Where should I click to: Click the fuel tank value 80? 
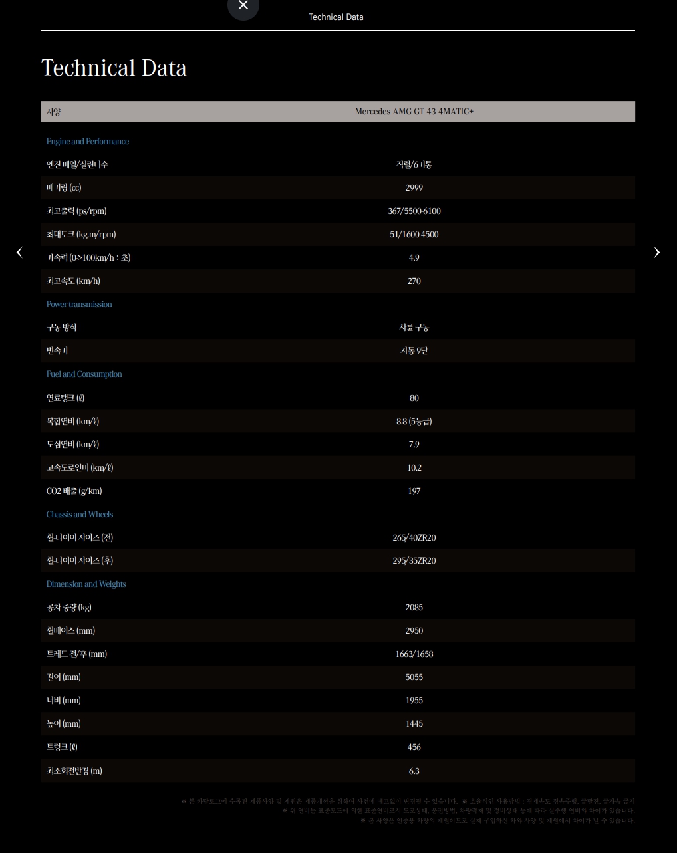click(x=414, y=398)
